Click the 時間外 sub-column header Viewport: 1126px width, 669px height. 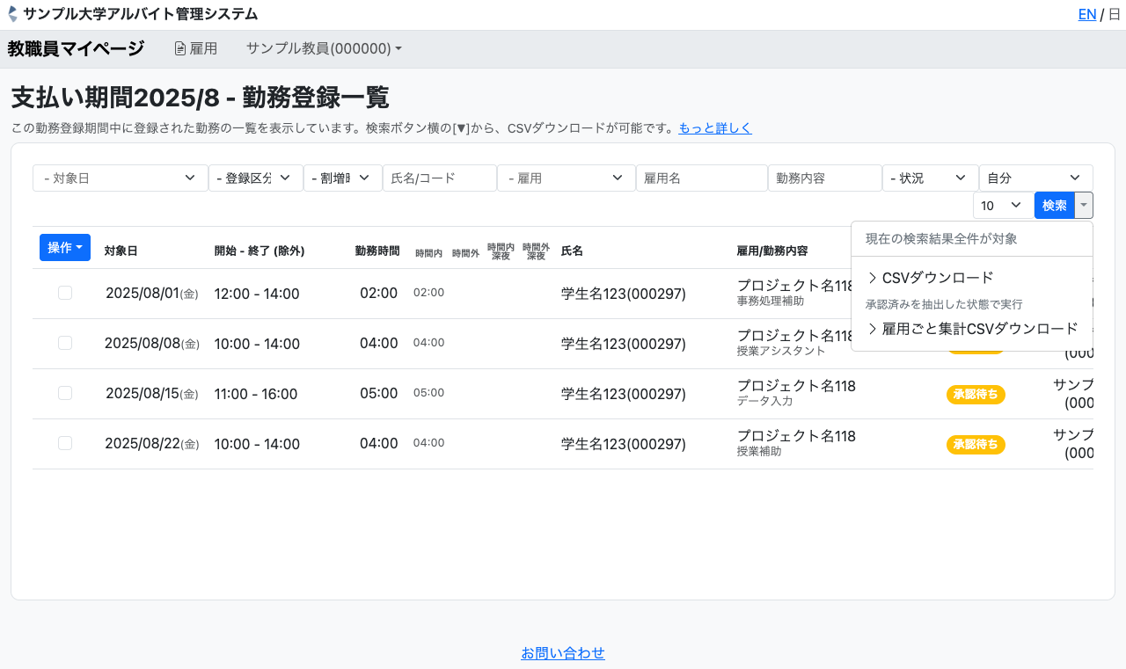(x=465, y=253)
